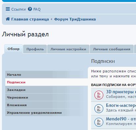The width and height of the screenshot is (136, 130).
Task: Click the Личный раздел page title
Action: click(25, 34)
